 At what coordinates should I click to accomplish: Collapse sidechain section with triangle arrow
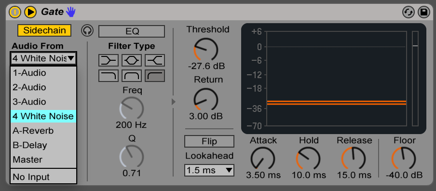174,102
